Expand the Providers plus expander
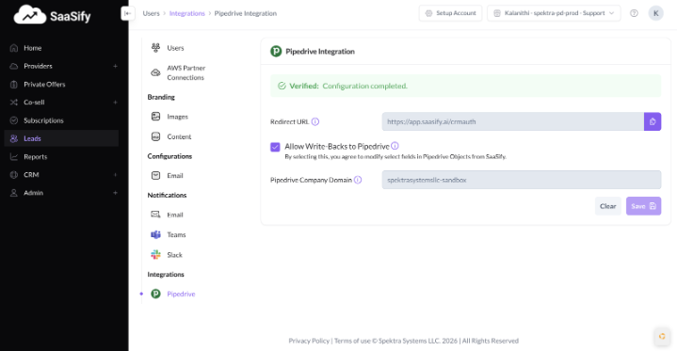 point(115,66)
